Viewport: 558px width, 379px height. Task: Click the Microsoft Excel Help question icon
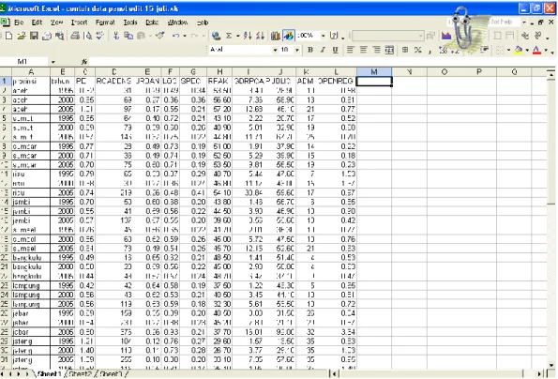pos(334,36)
